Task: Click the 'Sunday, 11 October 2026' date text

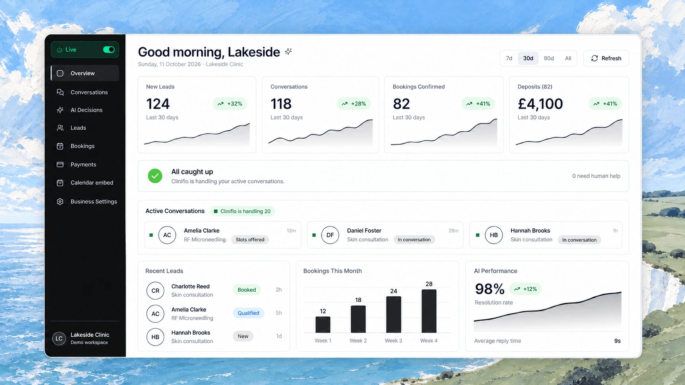Action: coord(169,64)
